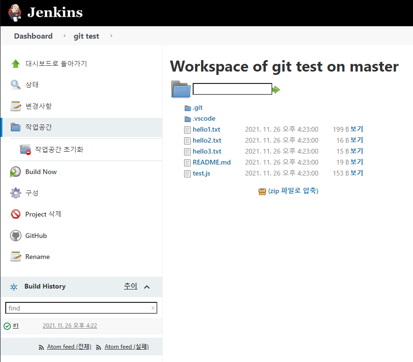The image size is (413, 362).
Task: Click the success checkmark next to build #1
Action: (8, 325)
